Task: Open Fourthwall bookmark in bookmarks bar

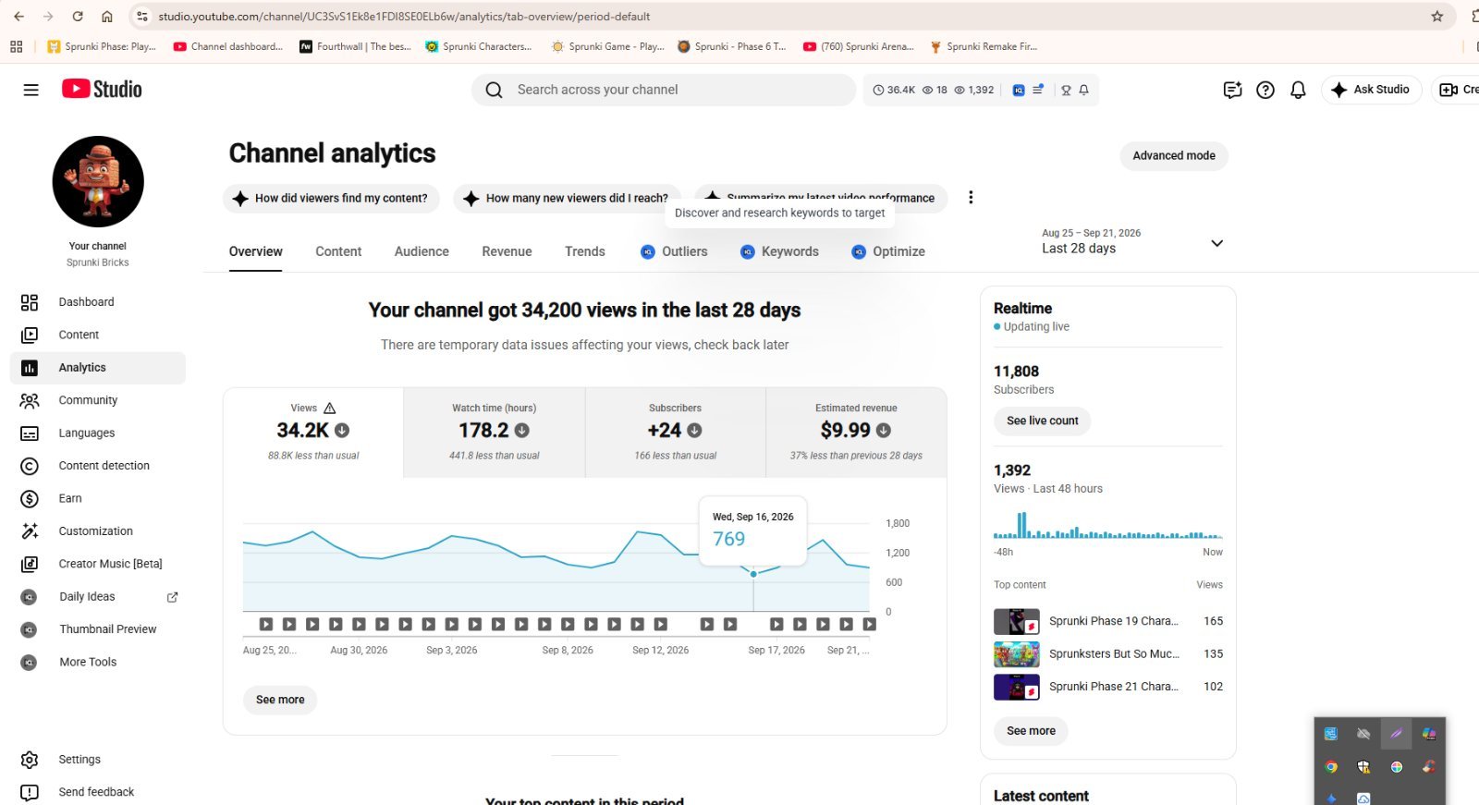Action: click(x=356, y=46)
